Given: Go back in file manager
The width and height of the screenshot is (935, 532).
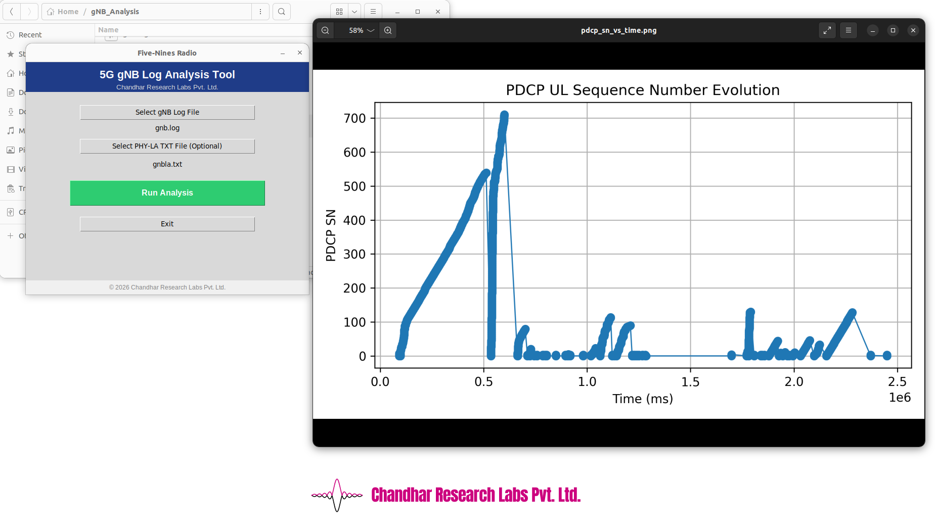Looking at the screenshot, I should click(12, 12).
